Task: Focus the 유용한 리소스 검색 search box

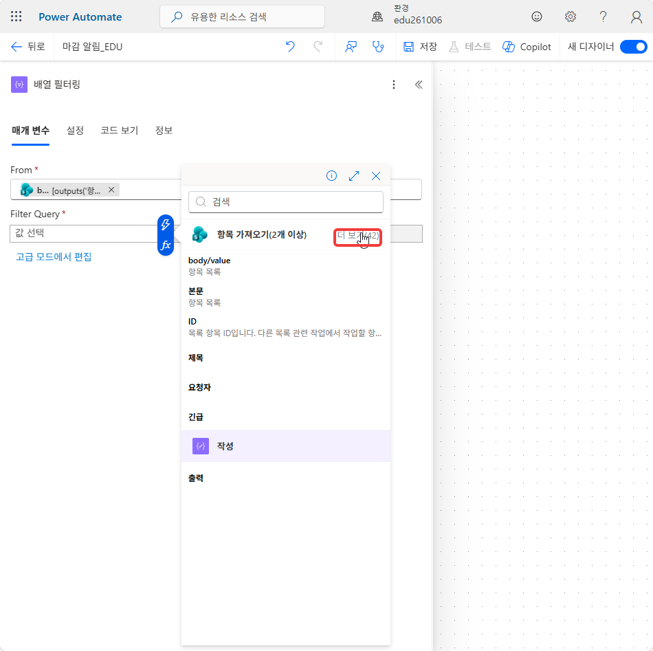Action: [242, 16]
